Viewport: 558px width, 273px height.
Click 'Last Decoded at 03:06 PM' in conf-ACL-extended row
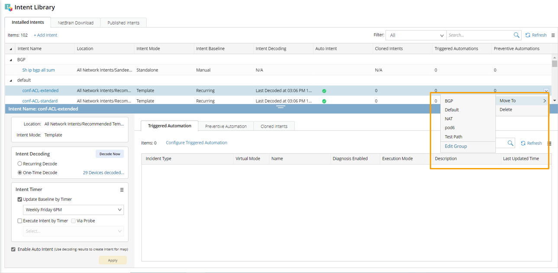pos(284,91)
